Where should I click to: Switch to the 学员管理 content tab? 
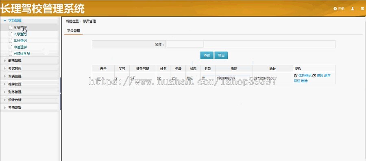[x=74, y=30]
